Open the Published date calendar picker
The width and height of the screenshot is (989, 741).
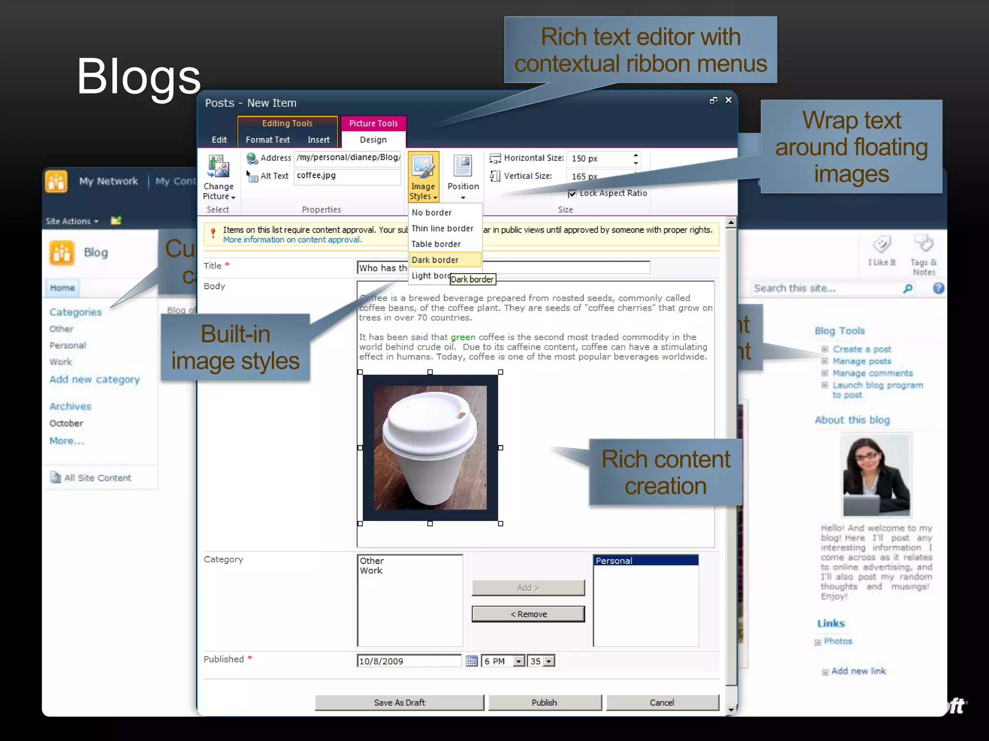click(471, 661)
